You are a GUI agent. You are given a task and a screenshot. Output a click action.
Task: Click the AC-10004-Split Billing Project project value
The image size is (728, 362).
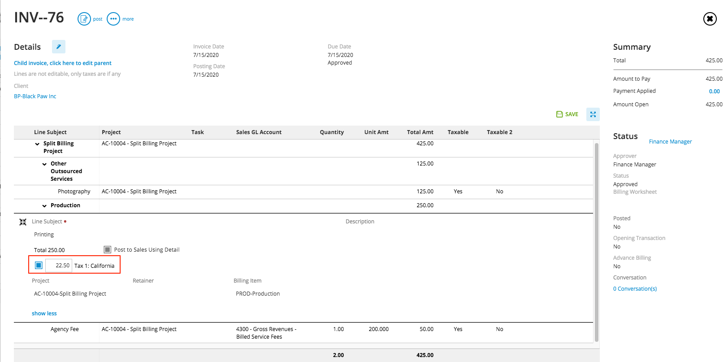point(70,294)
